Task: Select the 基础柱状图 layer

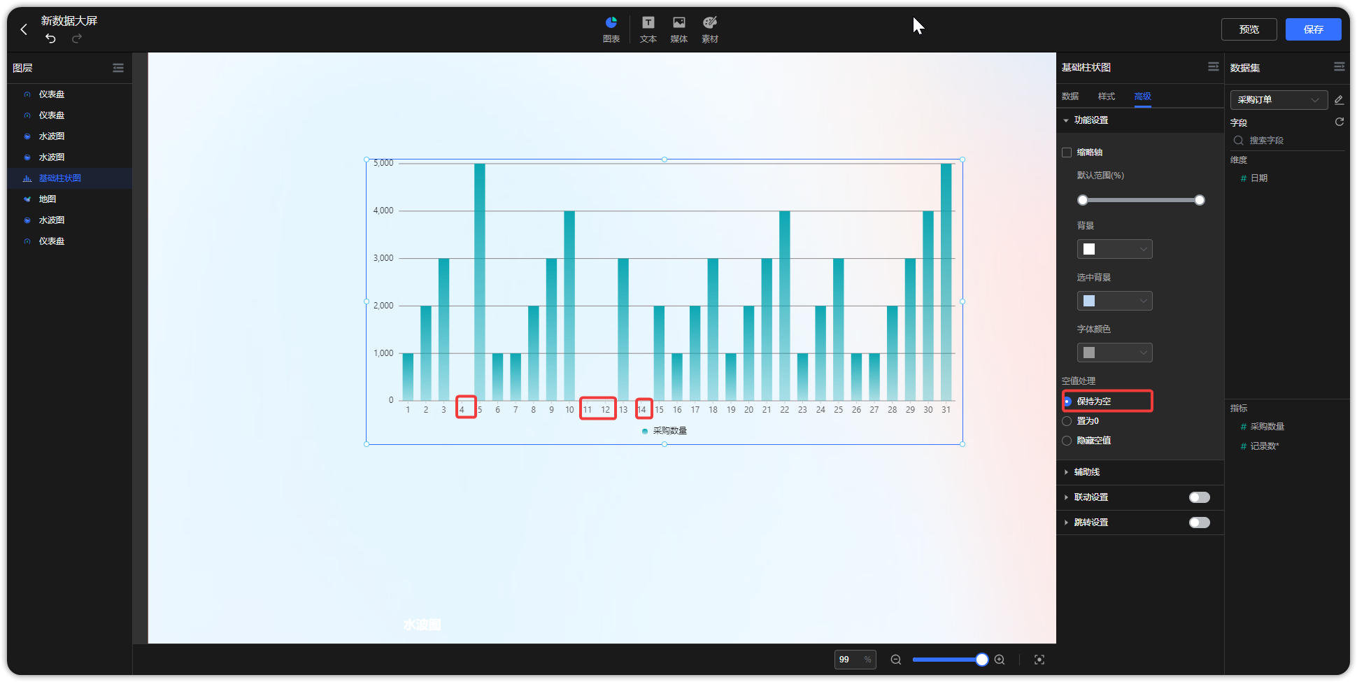Action: click(x=70, y=178)
